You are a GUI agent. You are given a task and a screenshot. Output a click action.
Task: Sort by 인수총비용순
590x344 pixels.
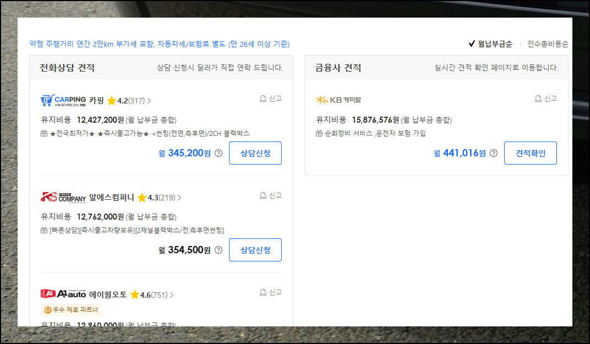pos(548,44)
